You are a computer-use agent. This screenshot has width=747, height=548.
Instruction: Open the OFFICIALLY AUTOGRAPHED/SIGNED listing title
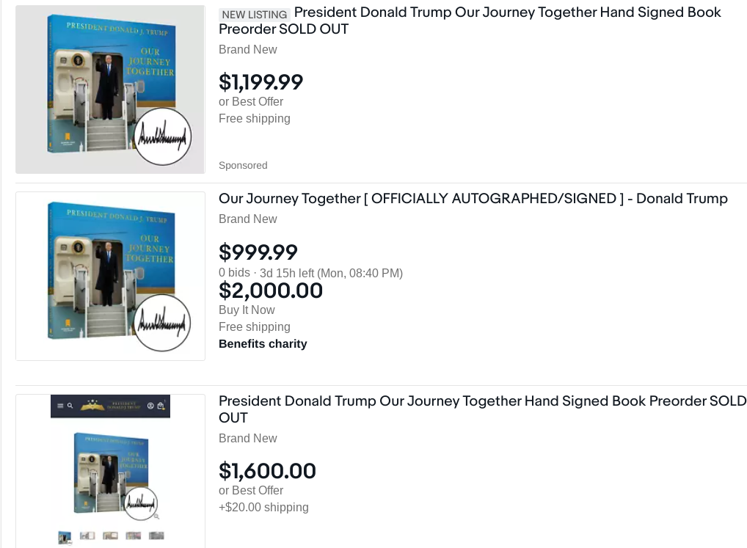473,199
